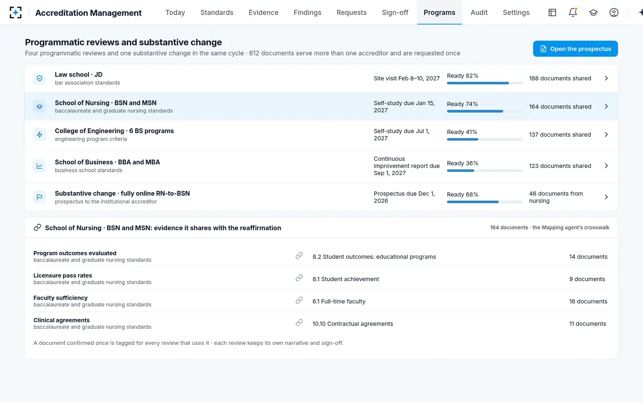
Task: Click the "14 documents" count
Action: tap(588, 257)
